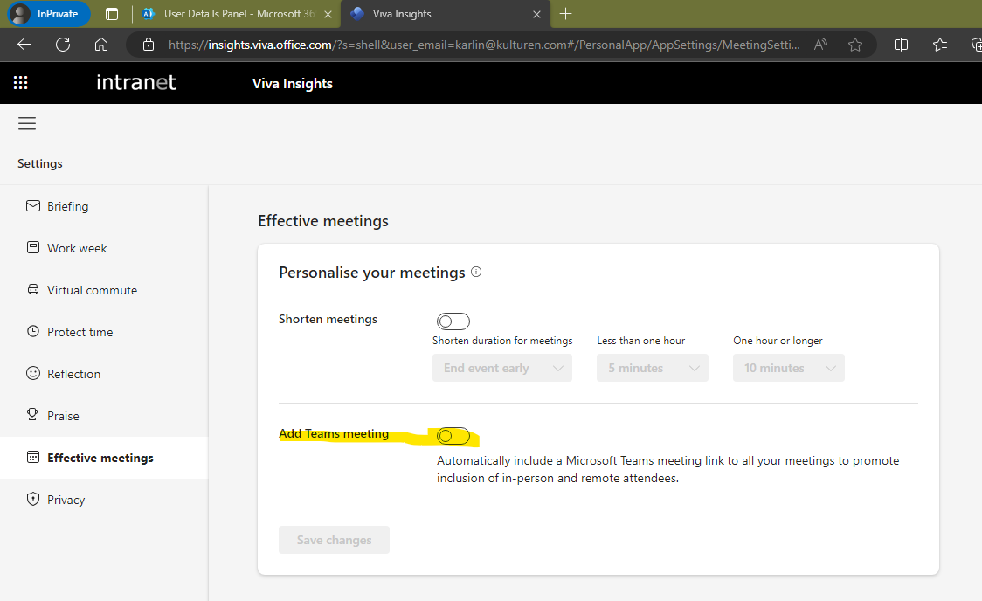The width and height of the screenshot is (982, 601).
Task: Select the Viva Insights browser tab
Action: (446, 14)
